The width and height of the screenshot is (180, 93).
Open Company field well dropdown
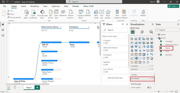pyautogui.click(x=150, y=66)
